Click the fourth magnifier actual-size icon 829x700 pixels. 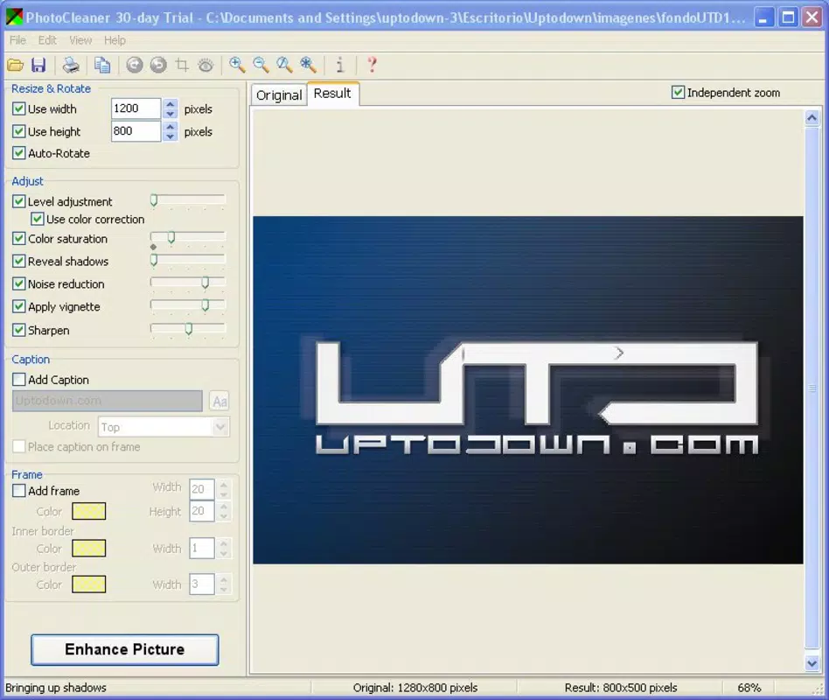(x=308, y=65)
